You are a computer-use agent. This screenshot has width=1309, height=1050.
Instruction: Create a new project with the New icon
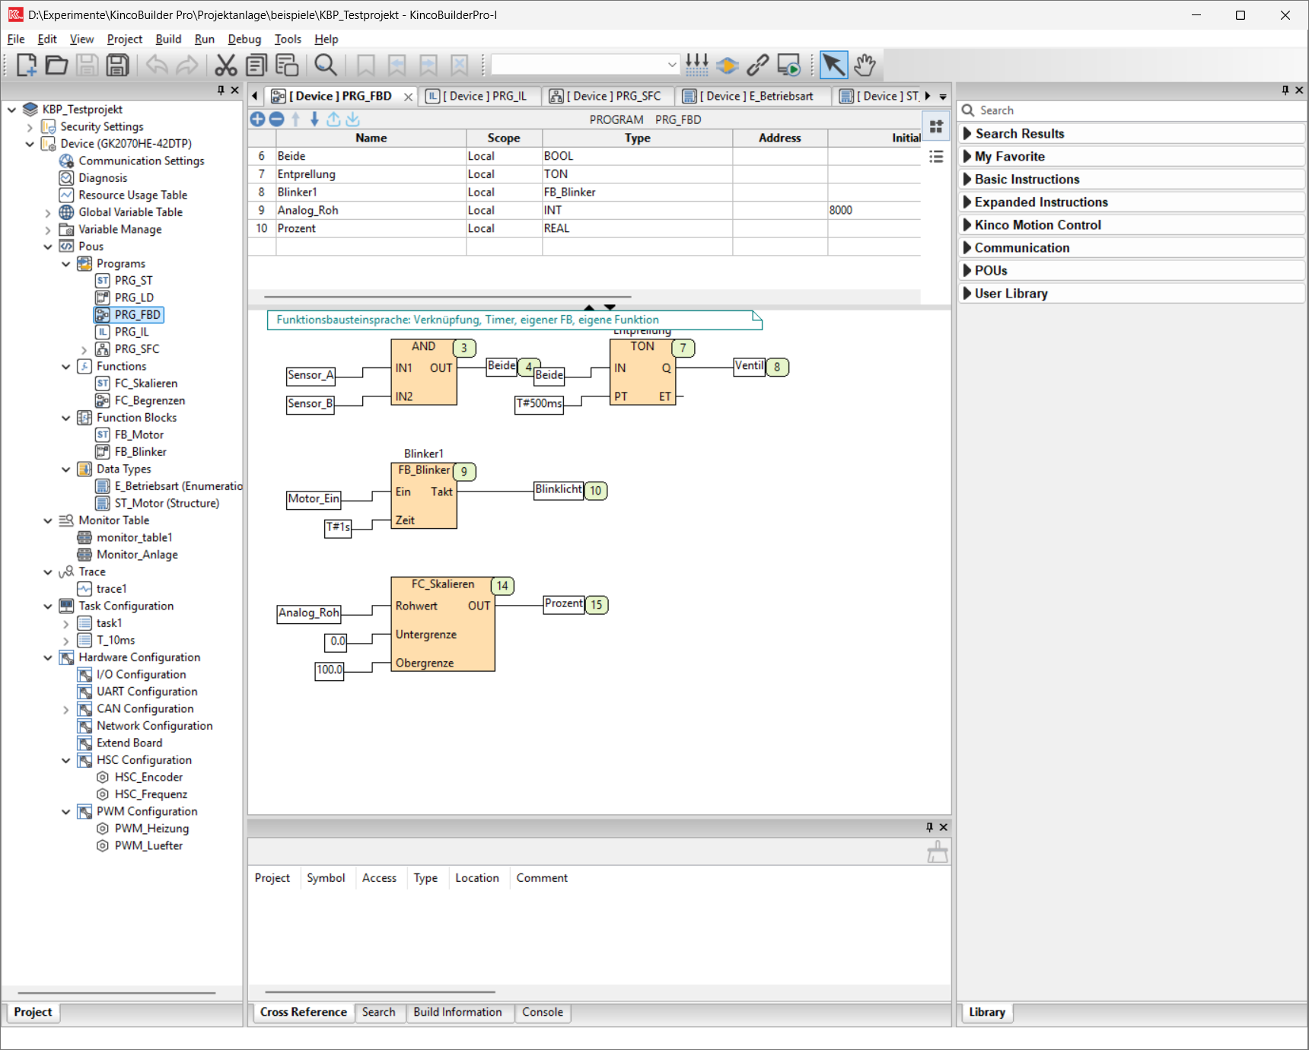pyautogui.click(x=26, y=65)
